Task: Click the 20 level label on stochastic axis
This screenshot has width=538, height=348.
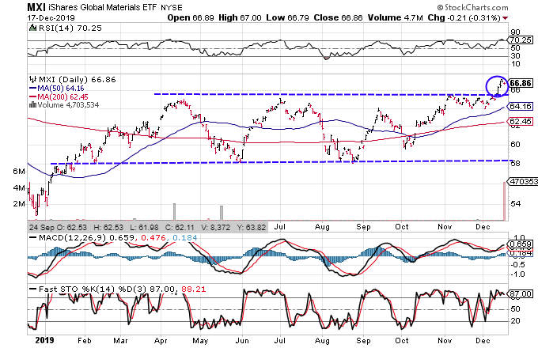Action: tap(515, 321)
